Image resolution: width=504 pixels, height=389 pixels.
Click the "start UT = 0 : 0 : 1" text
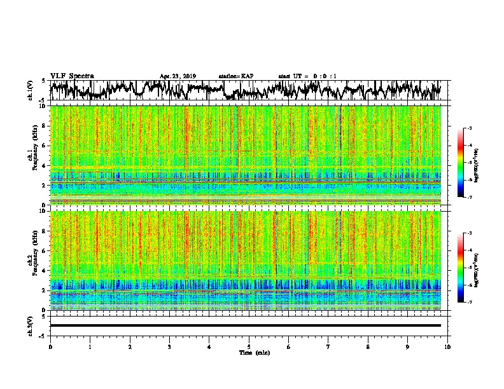coord(307,76)
